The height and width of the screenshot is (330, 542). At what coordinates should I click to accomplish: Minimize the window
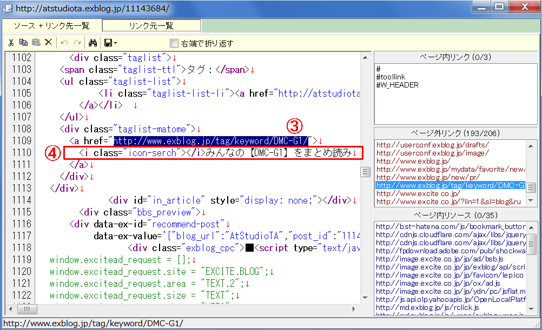(482, 6)
